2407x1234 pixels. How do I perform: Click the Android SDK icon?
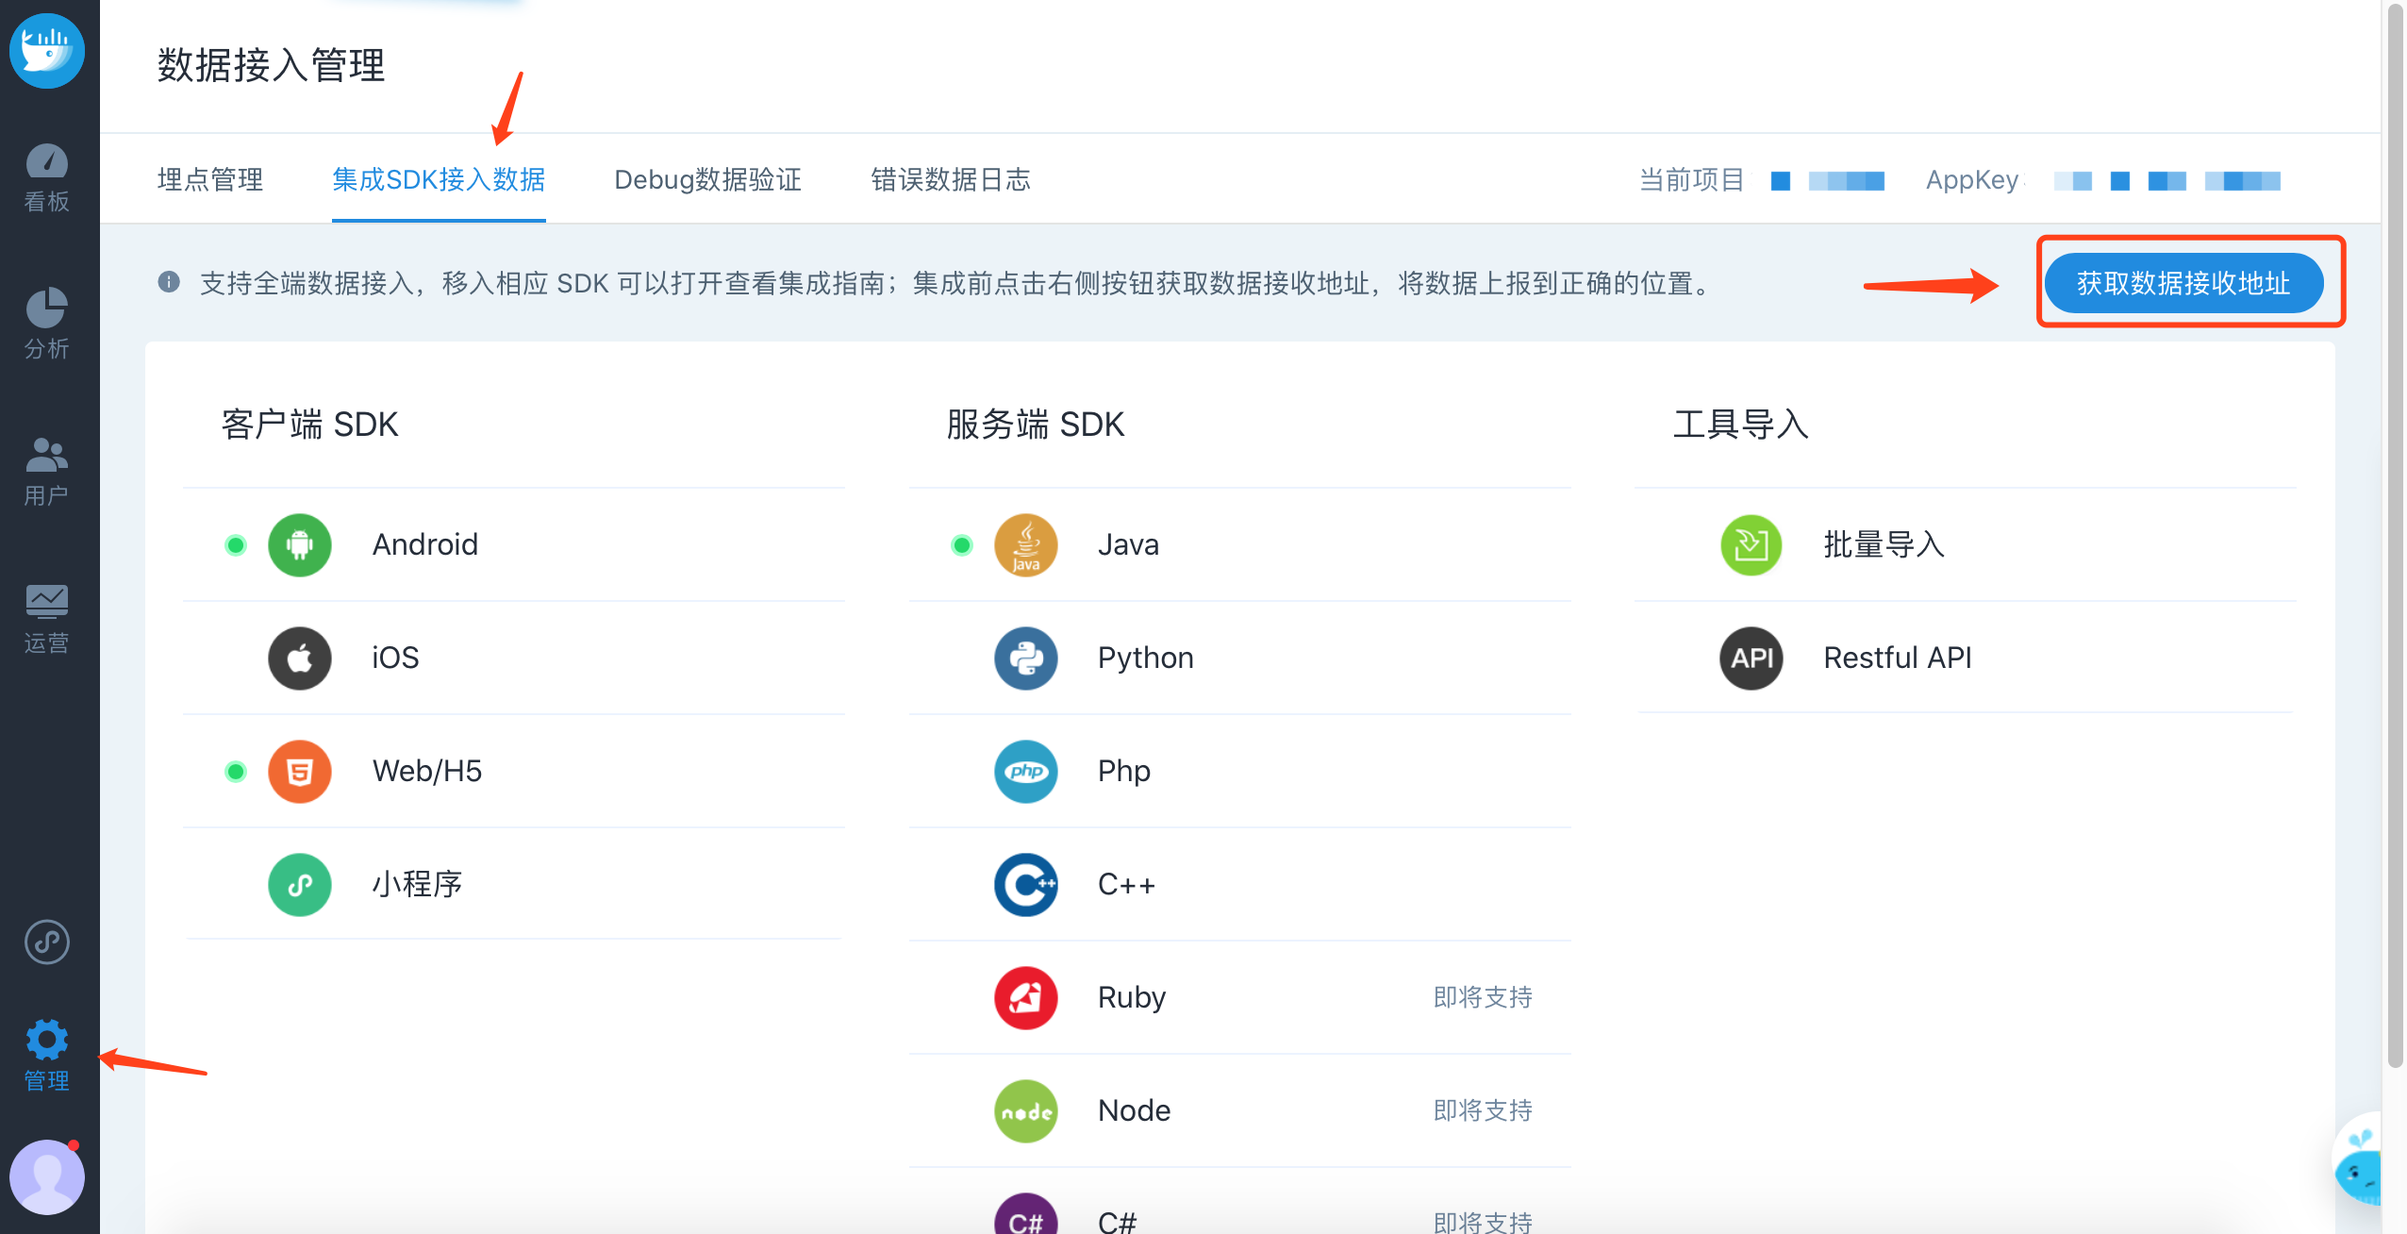point(300,544)
